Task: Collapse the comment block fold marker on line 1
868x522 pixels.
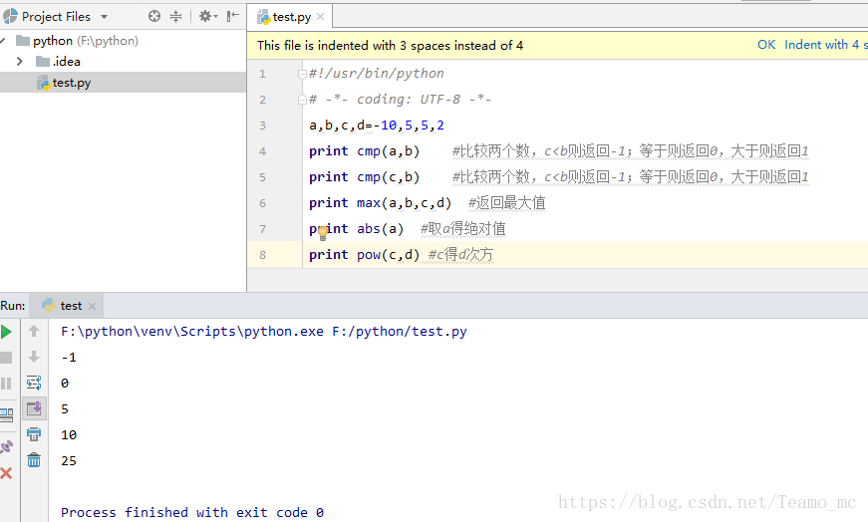Action: (x=302, y=74)
